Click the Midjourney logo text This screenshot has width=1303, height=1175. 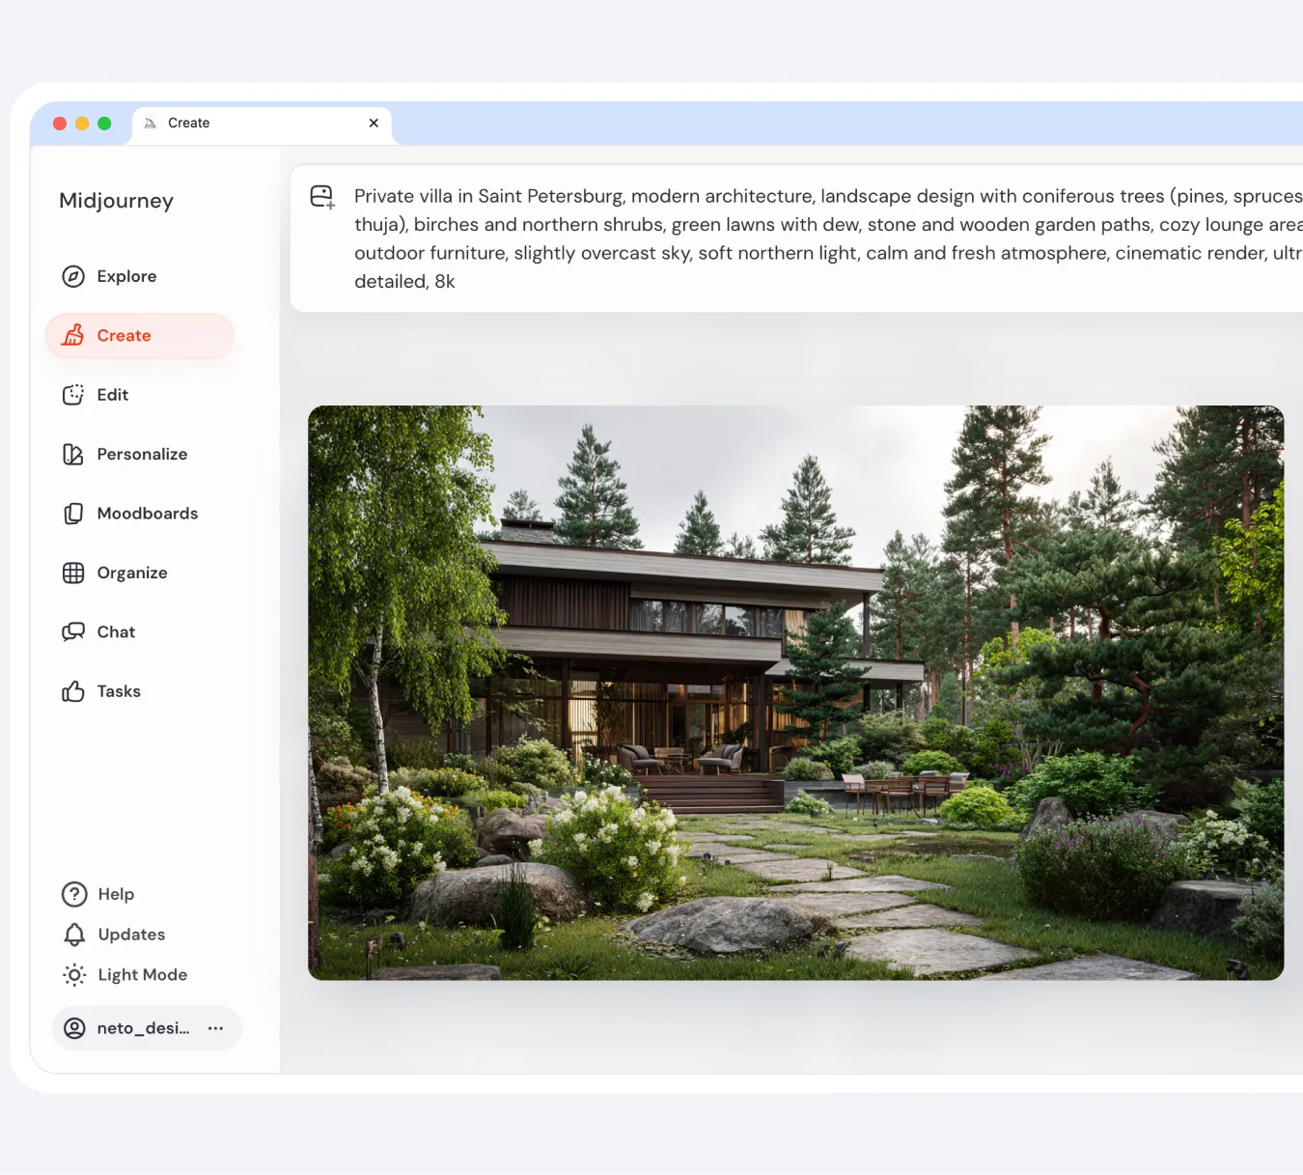pyautogui.click(x=117, y=201)
